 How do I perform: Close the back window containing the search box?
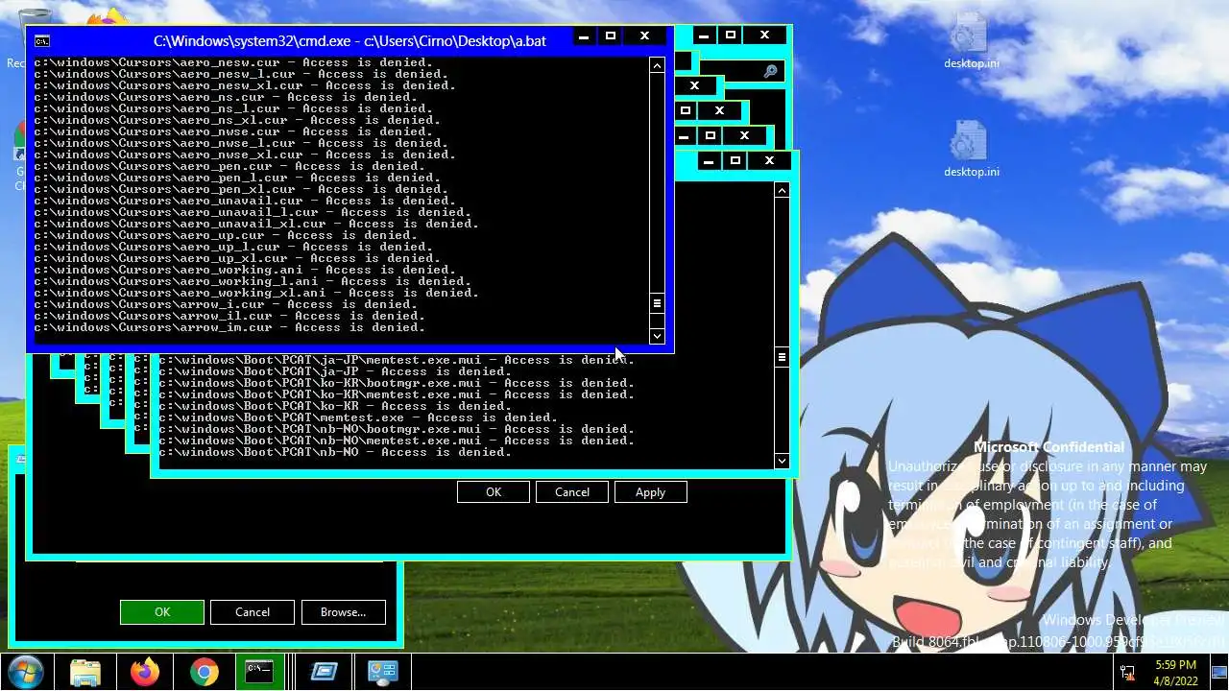764,36
